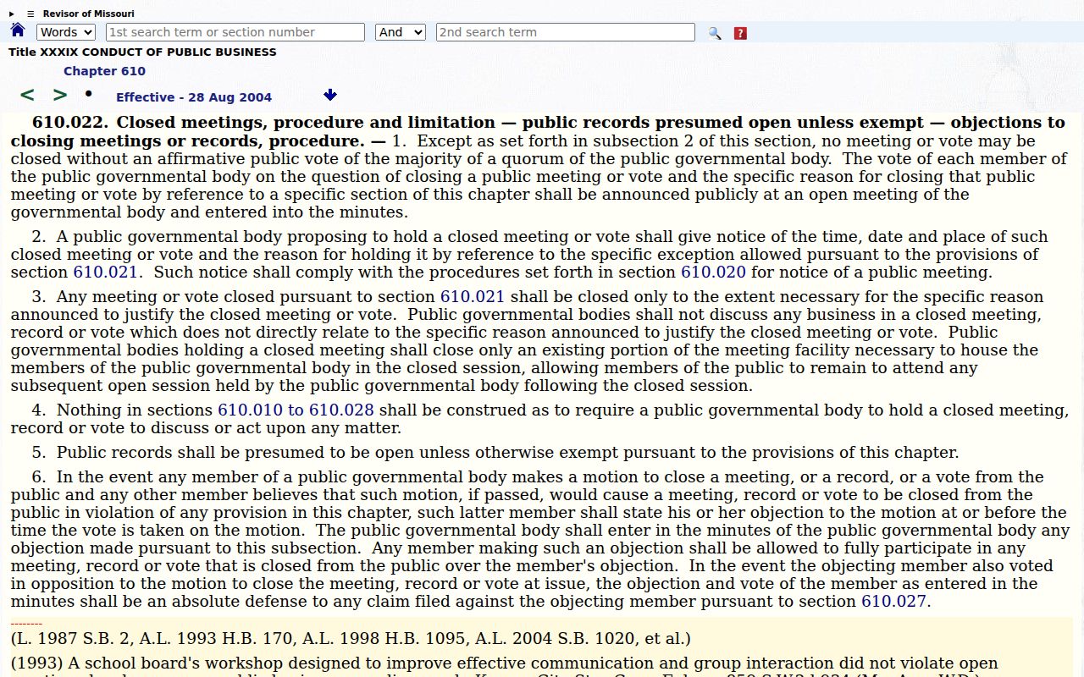The height and width of the screenshot is (677, 1084).
Task: Open the And operator dropdown
Action: coord(401,32)
